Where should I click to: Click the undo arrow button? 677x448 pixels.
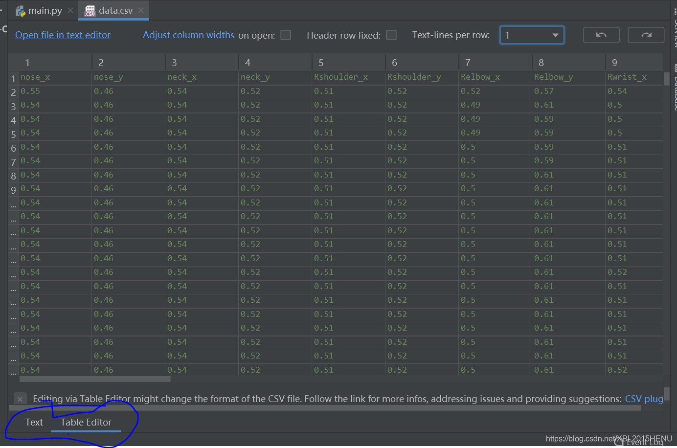[x=601, y=35]
